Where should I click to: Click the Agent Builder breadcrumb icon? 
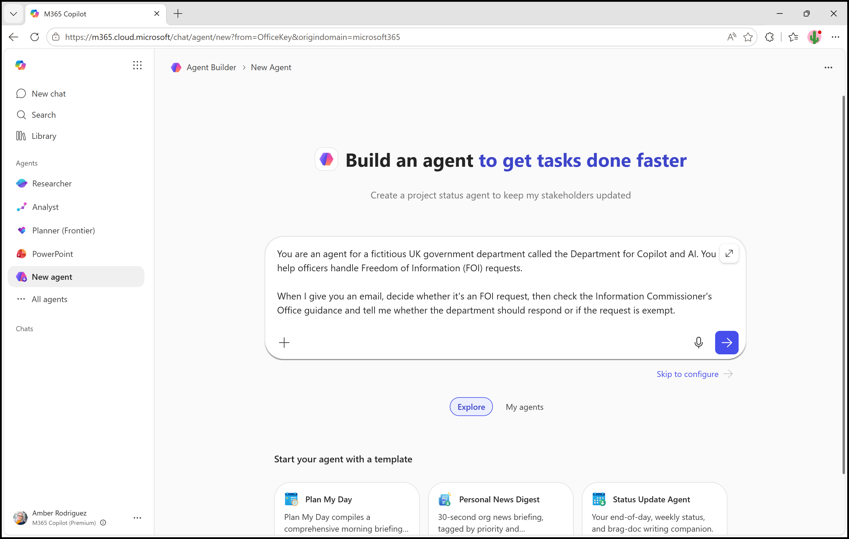tap(176, 67)
